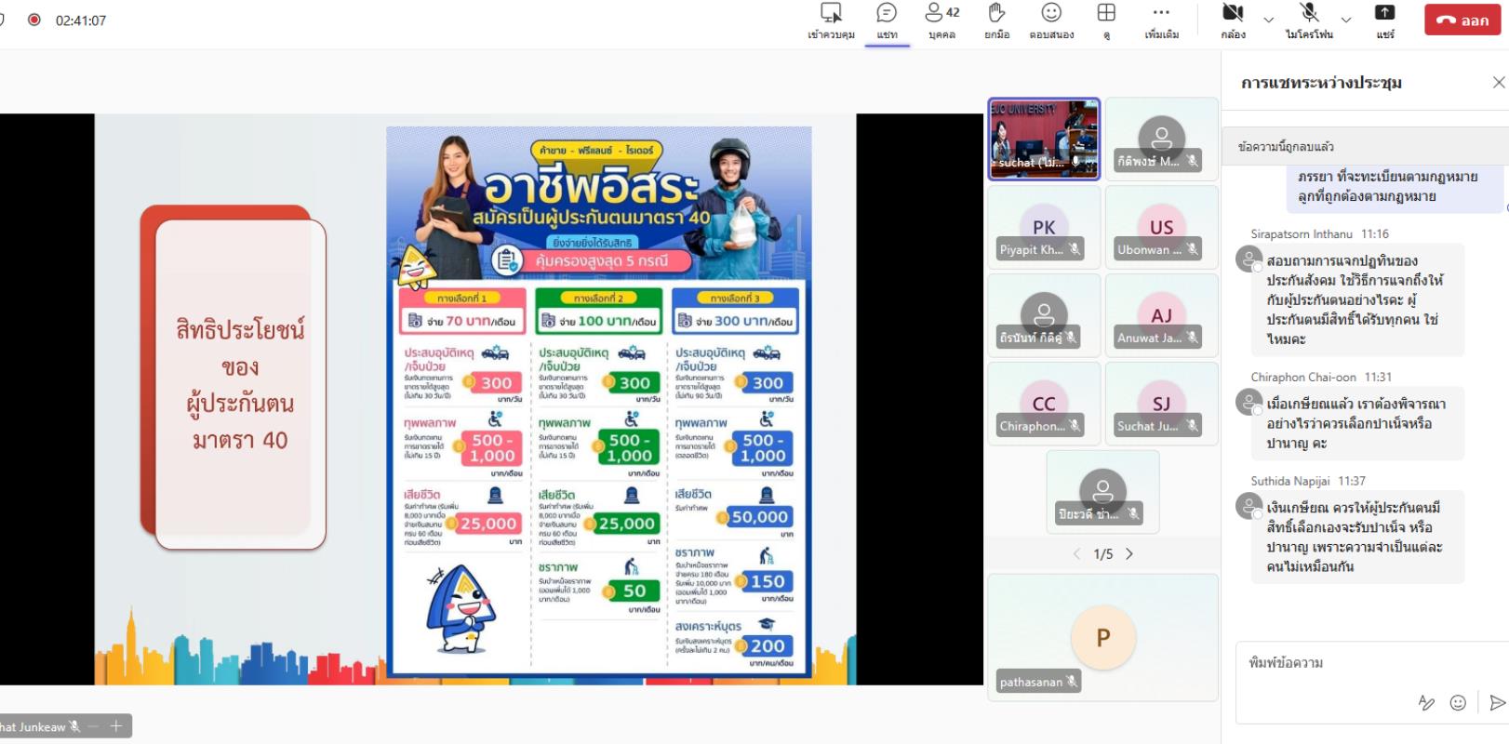Image resolution: width=1509 pixels, height=744 pixels.
Task: Expand camera options dropdown arrow
Action: 1268,20
